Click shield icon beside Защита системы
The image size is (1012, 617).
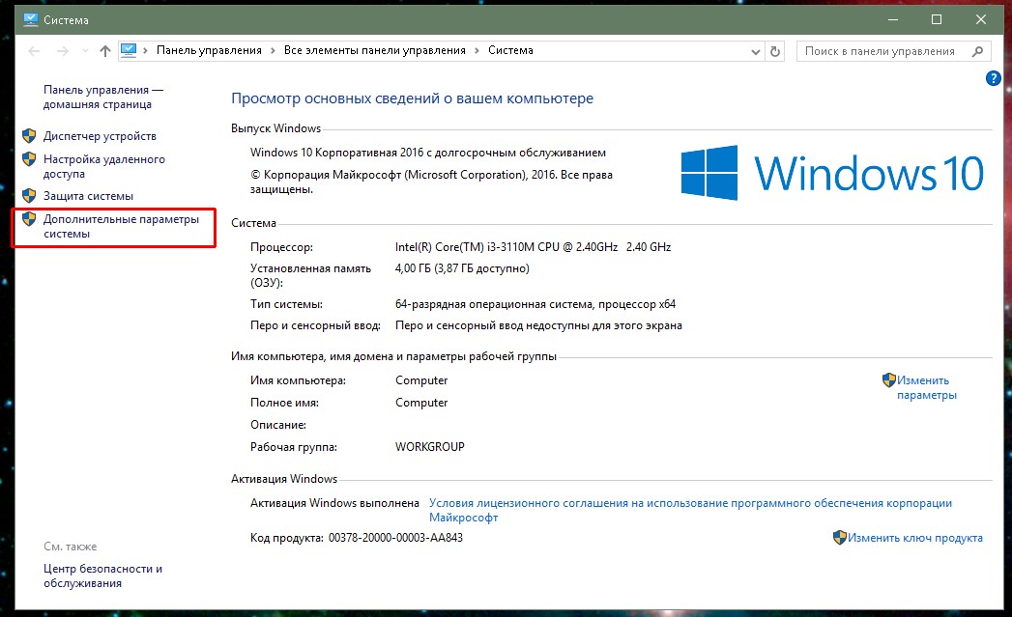tap(29, 195)
